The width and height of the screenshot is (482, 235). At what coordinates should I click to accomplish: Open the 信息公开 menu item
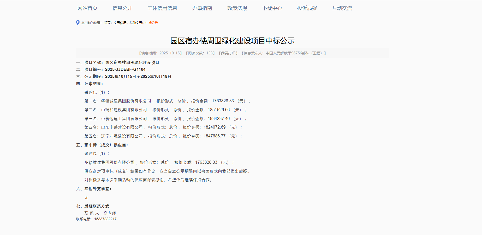point(122,8)
